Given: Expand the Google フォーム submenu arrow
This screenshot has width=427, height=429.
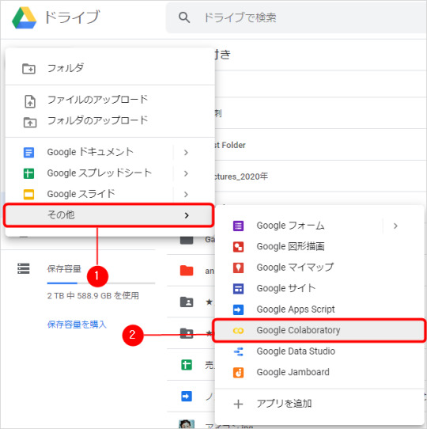Looking at the screenshot, I should pos(395,226).
